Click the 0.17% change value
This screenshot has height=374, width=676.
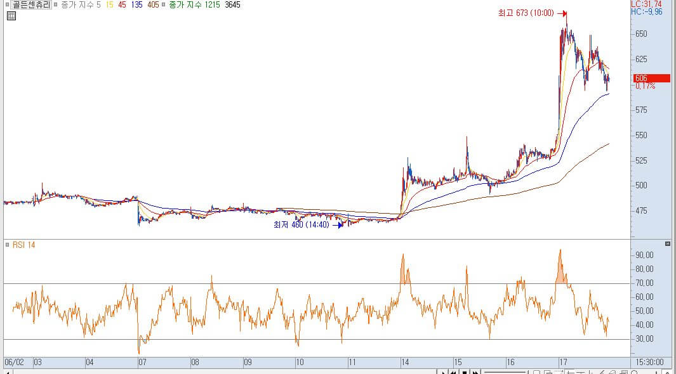tap(645, 86)
